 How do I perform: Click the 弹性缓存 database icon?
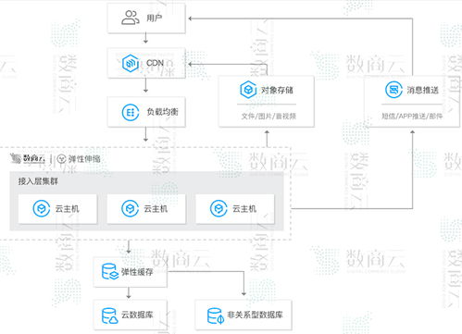[x=110, y=271]
